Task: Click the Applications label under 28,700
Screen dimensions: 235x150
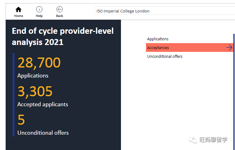Action: [33, 76]
